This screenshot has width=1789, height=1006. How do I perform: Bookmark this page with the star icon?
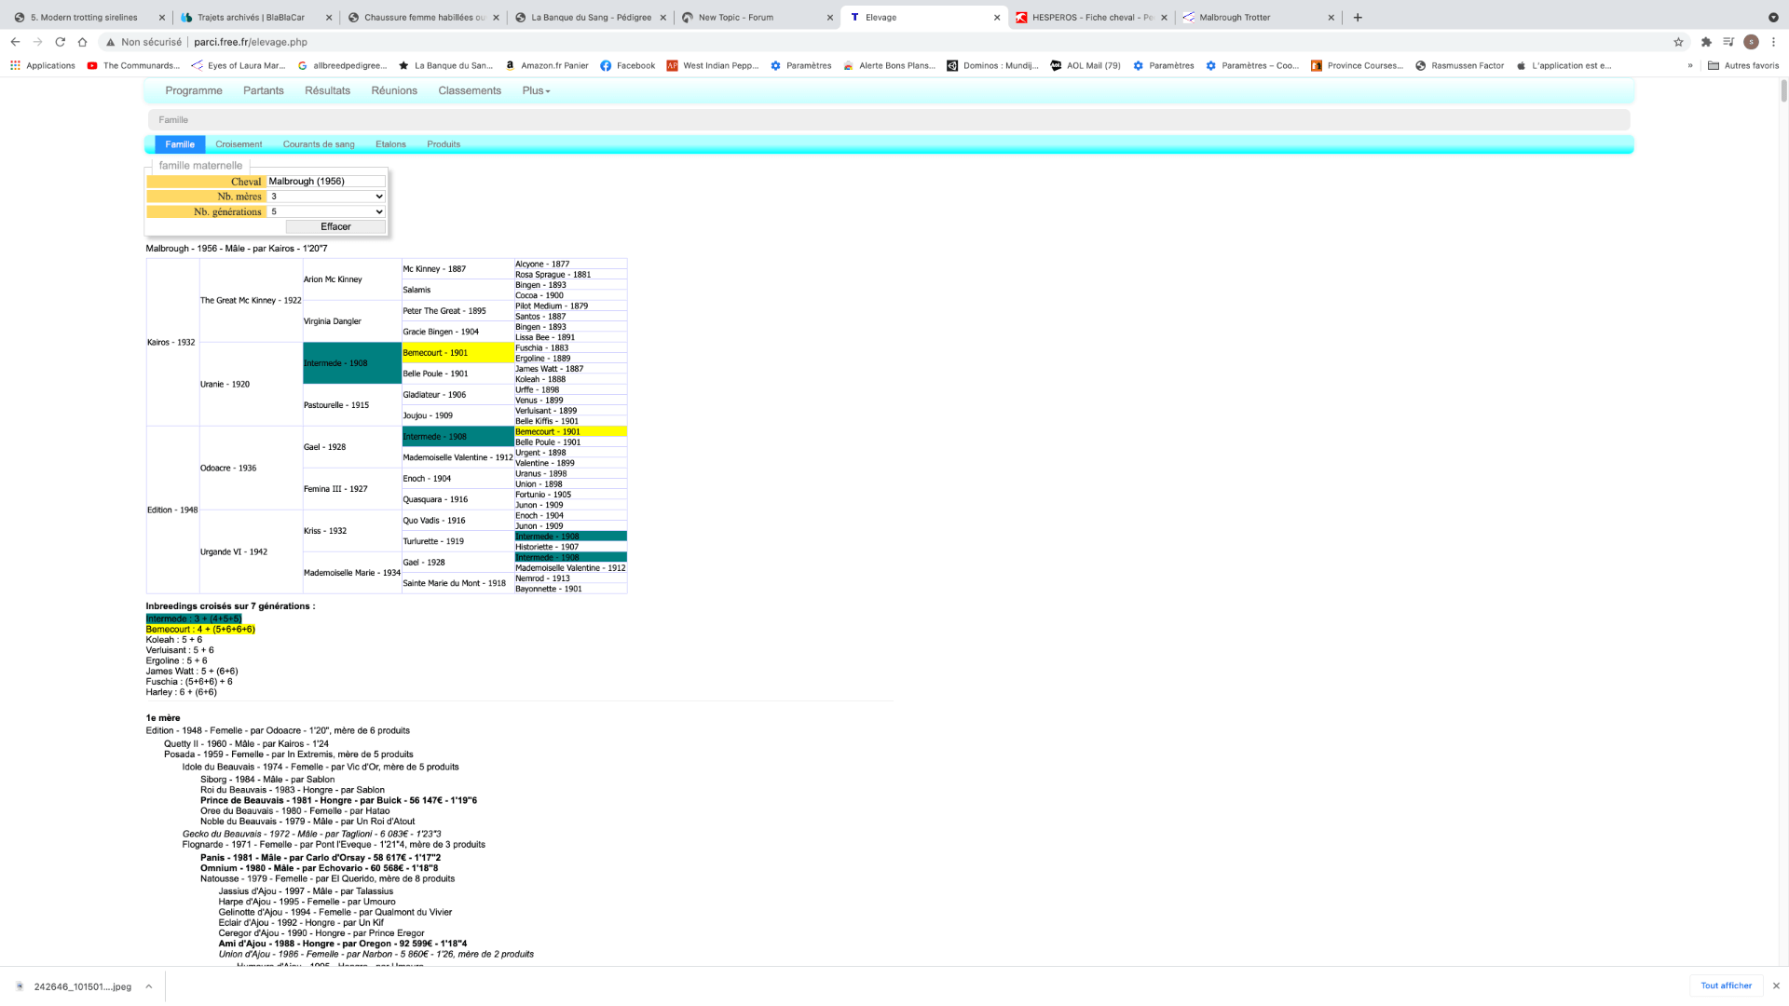1678,42
